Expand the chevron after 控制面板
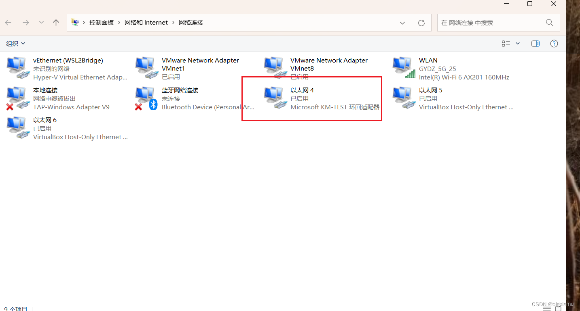This screenshot has width=580, height=311. pyautogui.click(x=119, y=23)
